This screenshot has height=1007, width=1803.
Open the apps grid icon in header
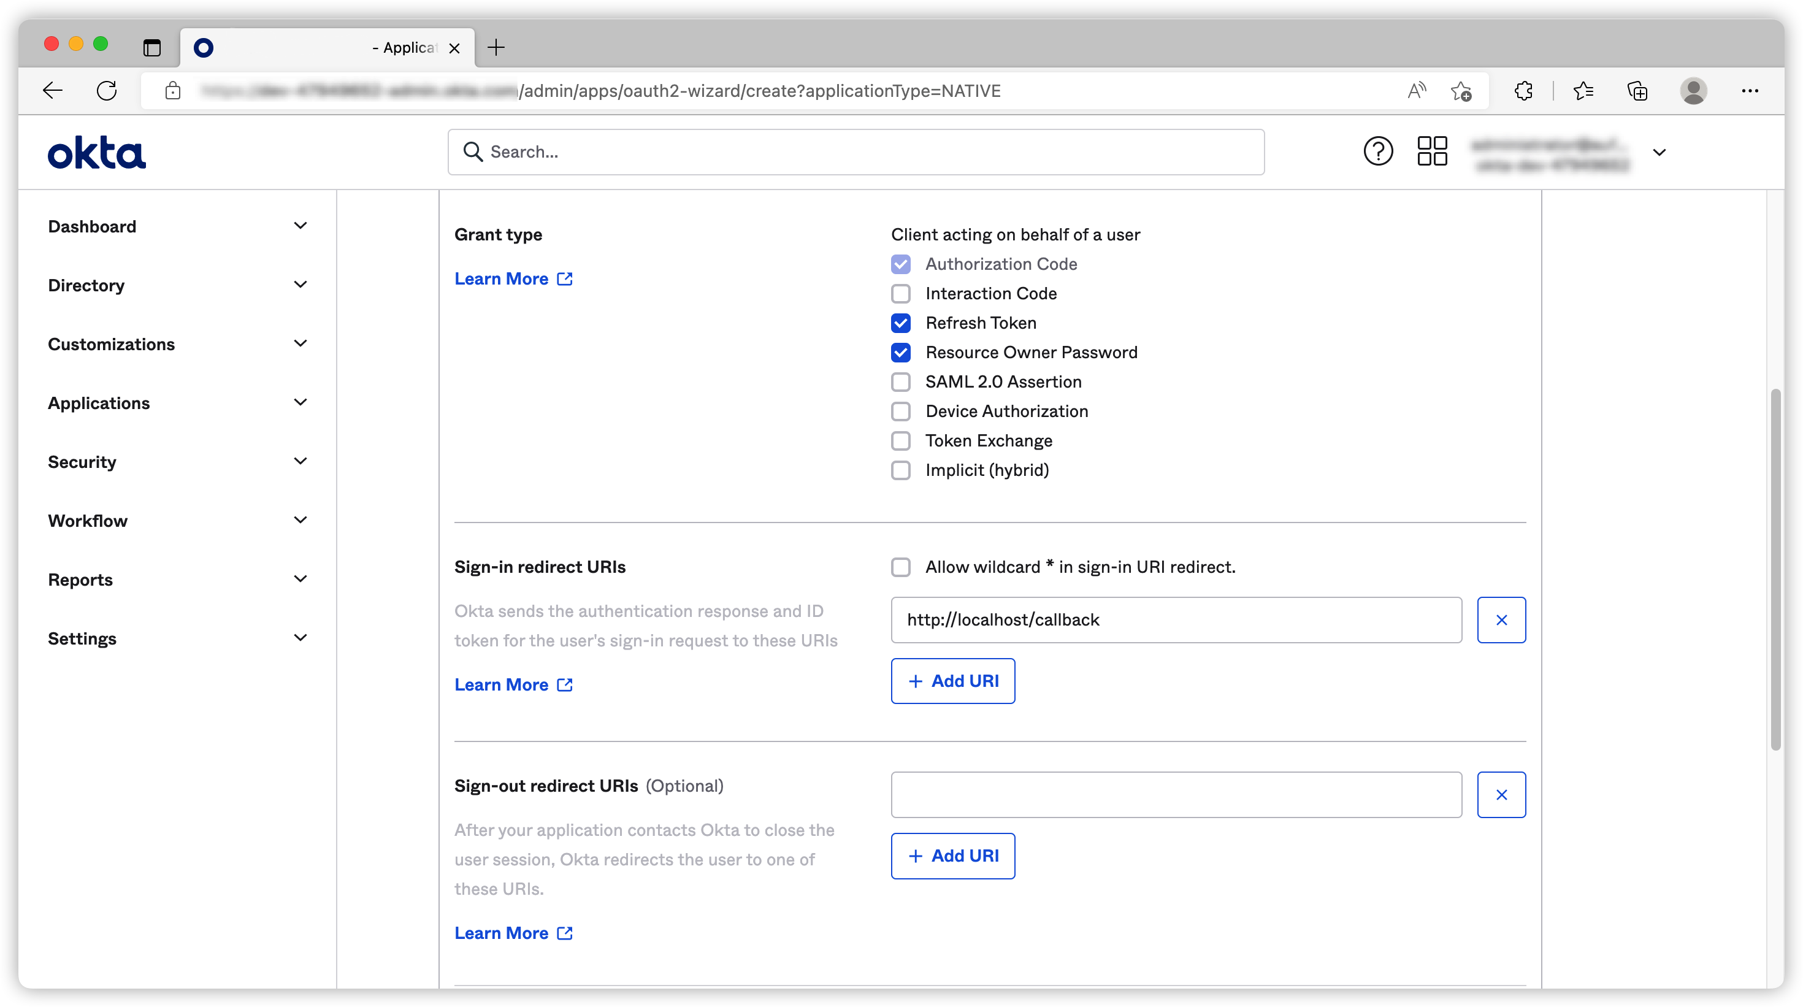point(1431,151)
